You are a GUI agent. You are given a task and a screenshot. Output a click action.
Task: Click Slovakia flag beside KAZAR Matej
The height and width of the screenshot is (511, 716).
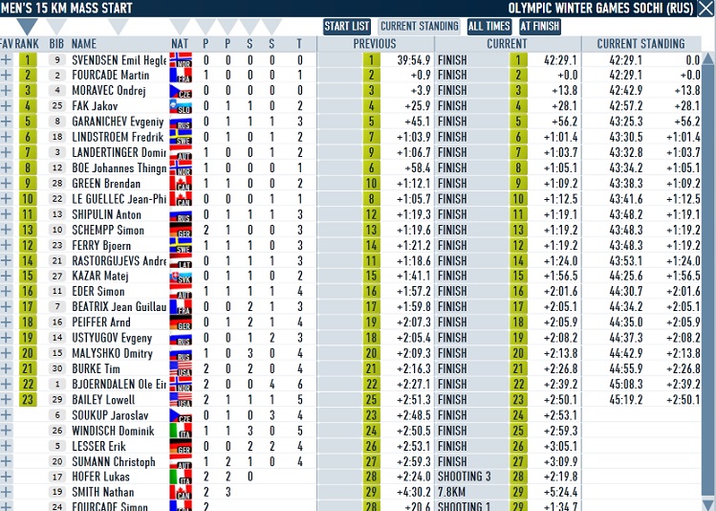click(181, 276)
